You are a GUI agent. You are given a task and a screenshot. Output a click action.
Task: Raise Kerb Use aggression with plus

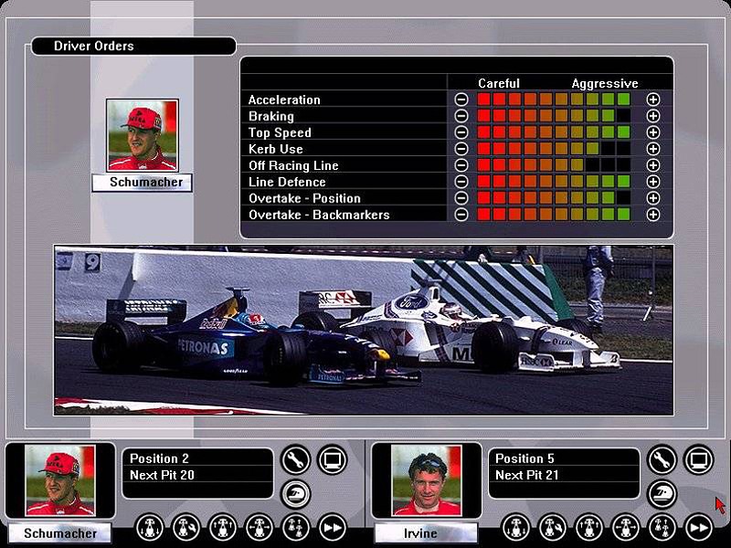(652, 149)
